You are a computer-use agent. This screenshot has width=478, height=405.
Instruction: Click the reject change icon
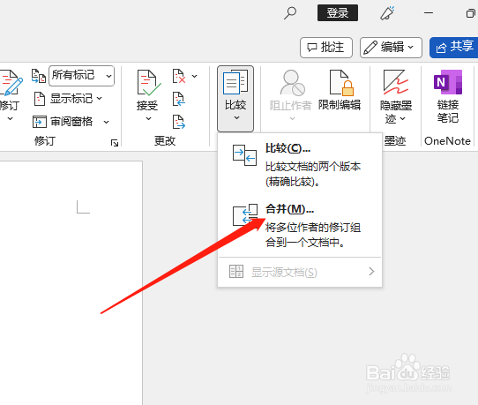pos(179,76)
